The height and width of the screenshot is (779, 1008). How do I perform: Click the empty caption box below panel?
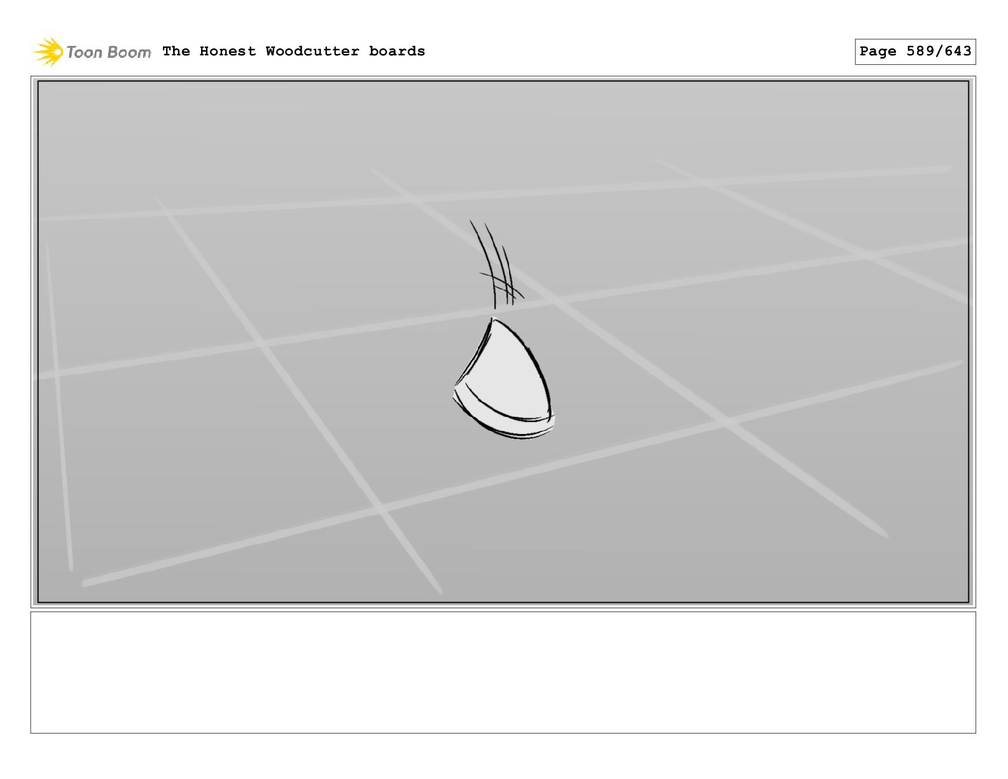(x=503, y=673)
